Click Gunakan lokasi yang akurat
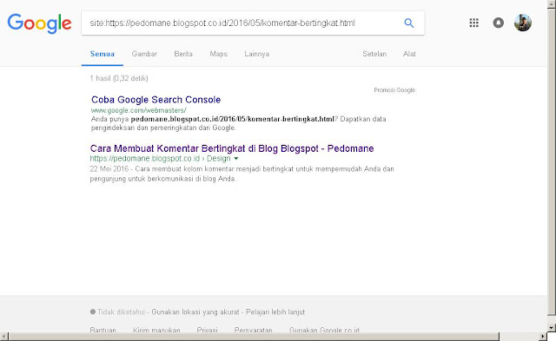 [195, 312]
